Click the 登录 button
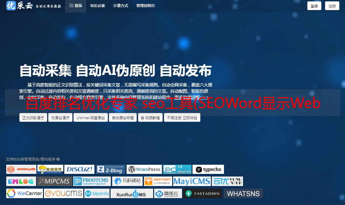The image size is (345, 205). (314, 6)
